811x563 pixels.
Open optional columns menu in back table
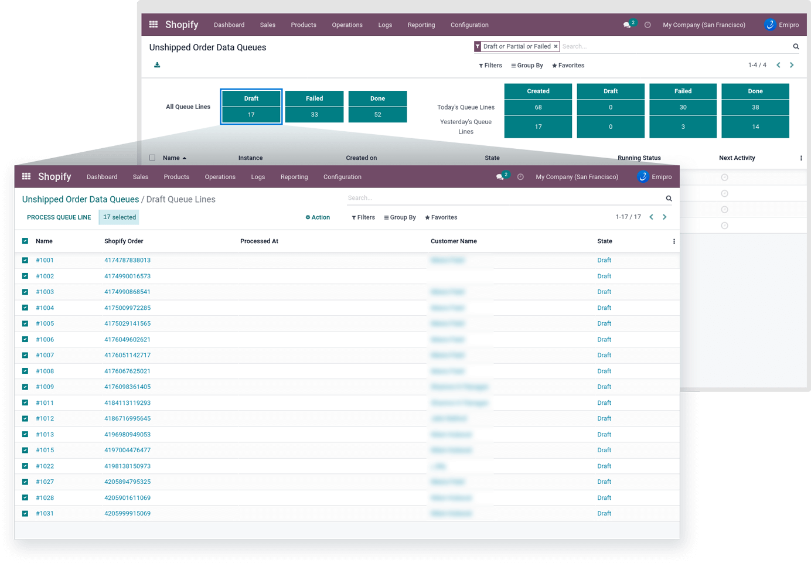click(801, 158)
